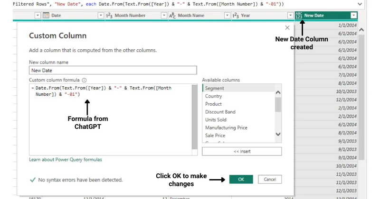
Task: Click the Month Number column type icon
Action: [x=109, y=16]
